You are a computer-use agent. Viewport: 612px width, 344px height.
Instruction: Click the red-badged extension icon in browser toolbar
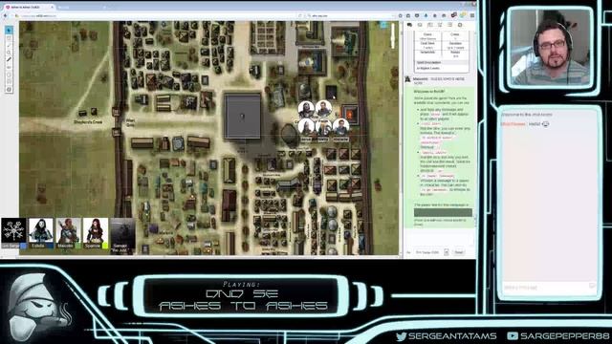[453, 15]
